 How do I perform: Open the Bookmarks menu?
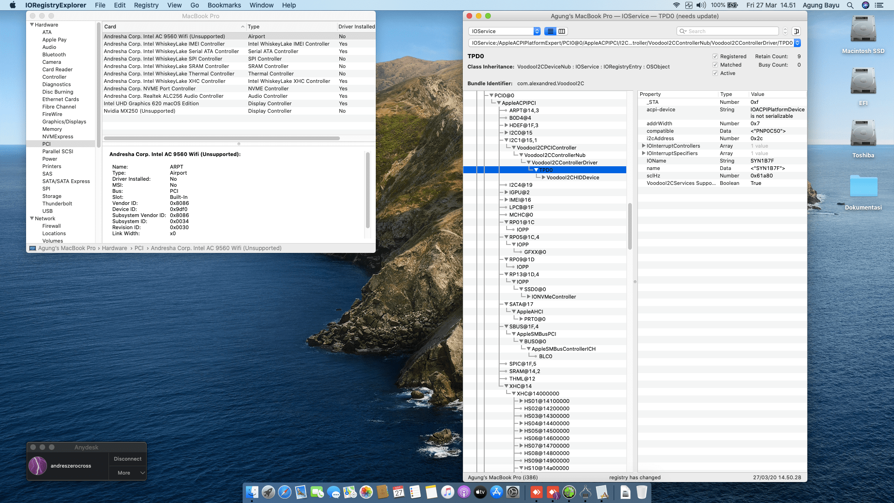[x=224, y=5]
